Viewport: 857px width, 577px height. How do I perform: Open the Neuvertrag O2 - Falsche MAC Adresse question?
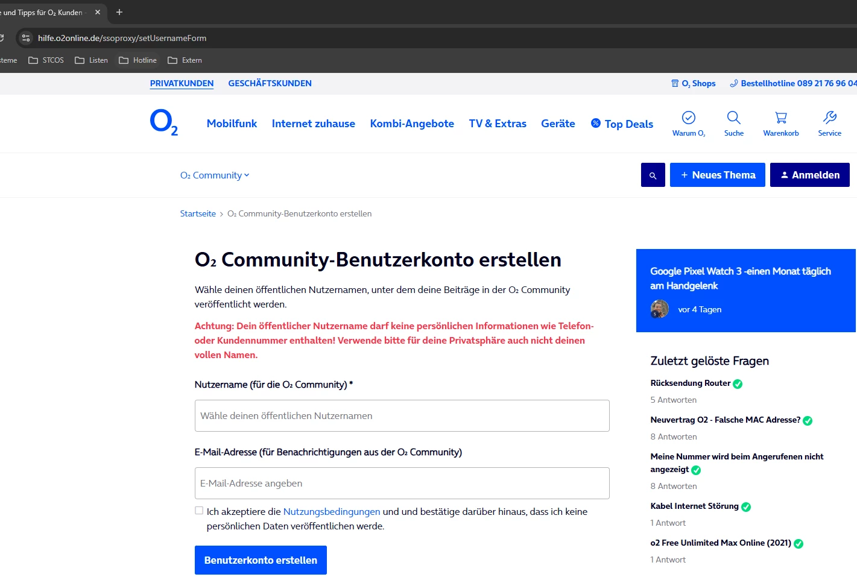coord(726,420)
